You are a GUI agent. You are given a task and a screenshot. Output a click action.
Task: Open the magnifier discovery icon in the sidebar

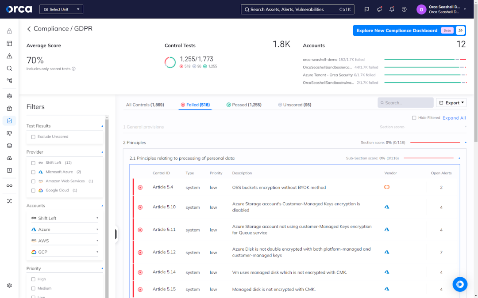(9, 68)
